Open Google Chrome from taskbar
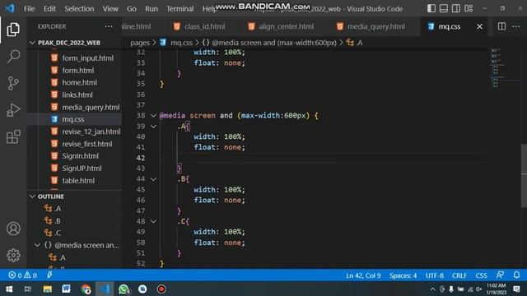The image size is (527, 296). click(x=86, y=289)
